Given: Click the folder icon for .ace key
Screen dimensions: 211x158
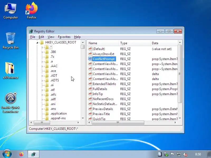Looking at the screenshot, I should 47,71.
